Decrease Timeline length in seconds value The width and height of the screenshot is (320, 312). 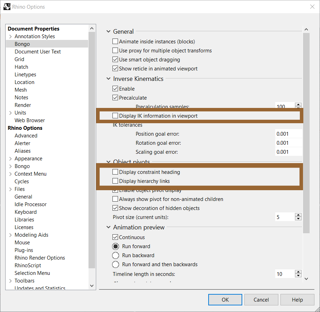(298, 276)
